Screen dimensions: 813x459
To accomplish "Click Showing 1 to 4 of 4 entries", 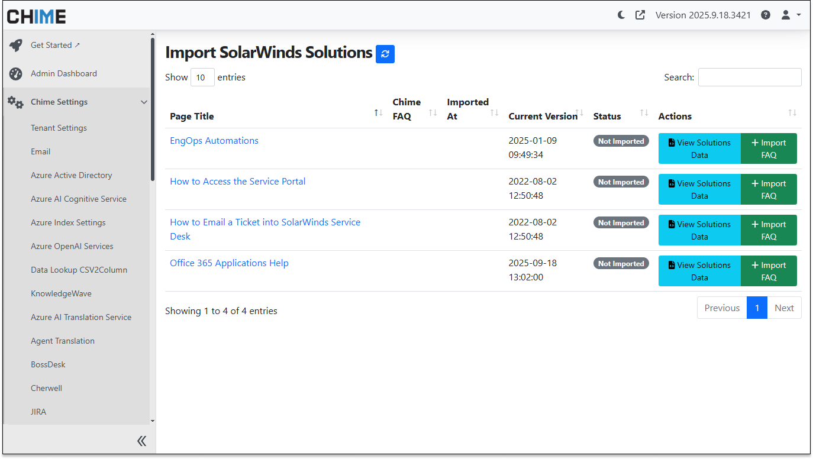I will pos(221,311).
